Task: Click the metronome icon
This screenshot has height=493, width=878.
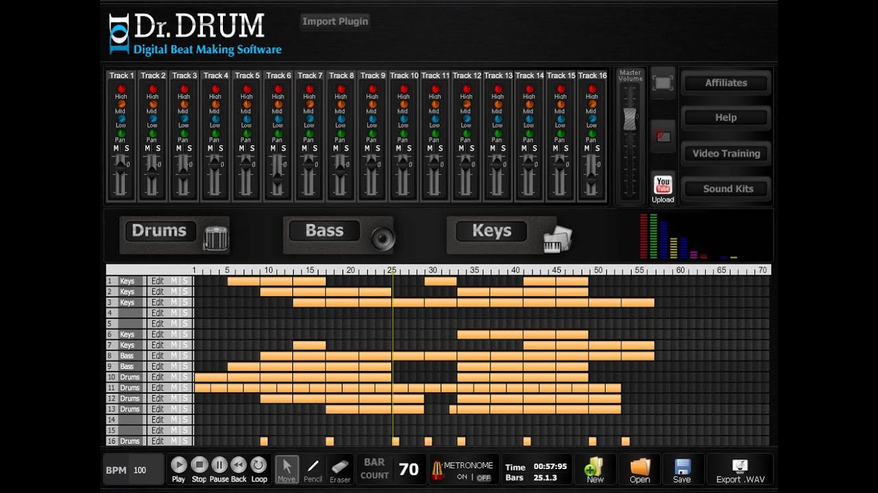Action: 436,470
